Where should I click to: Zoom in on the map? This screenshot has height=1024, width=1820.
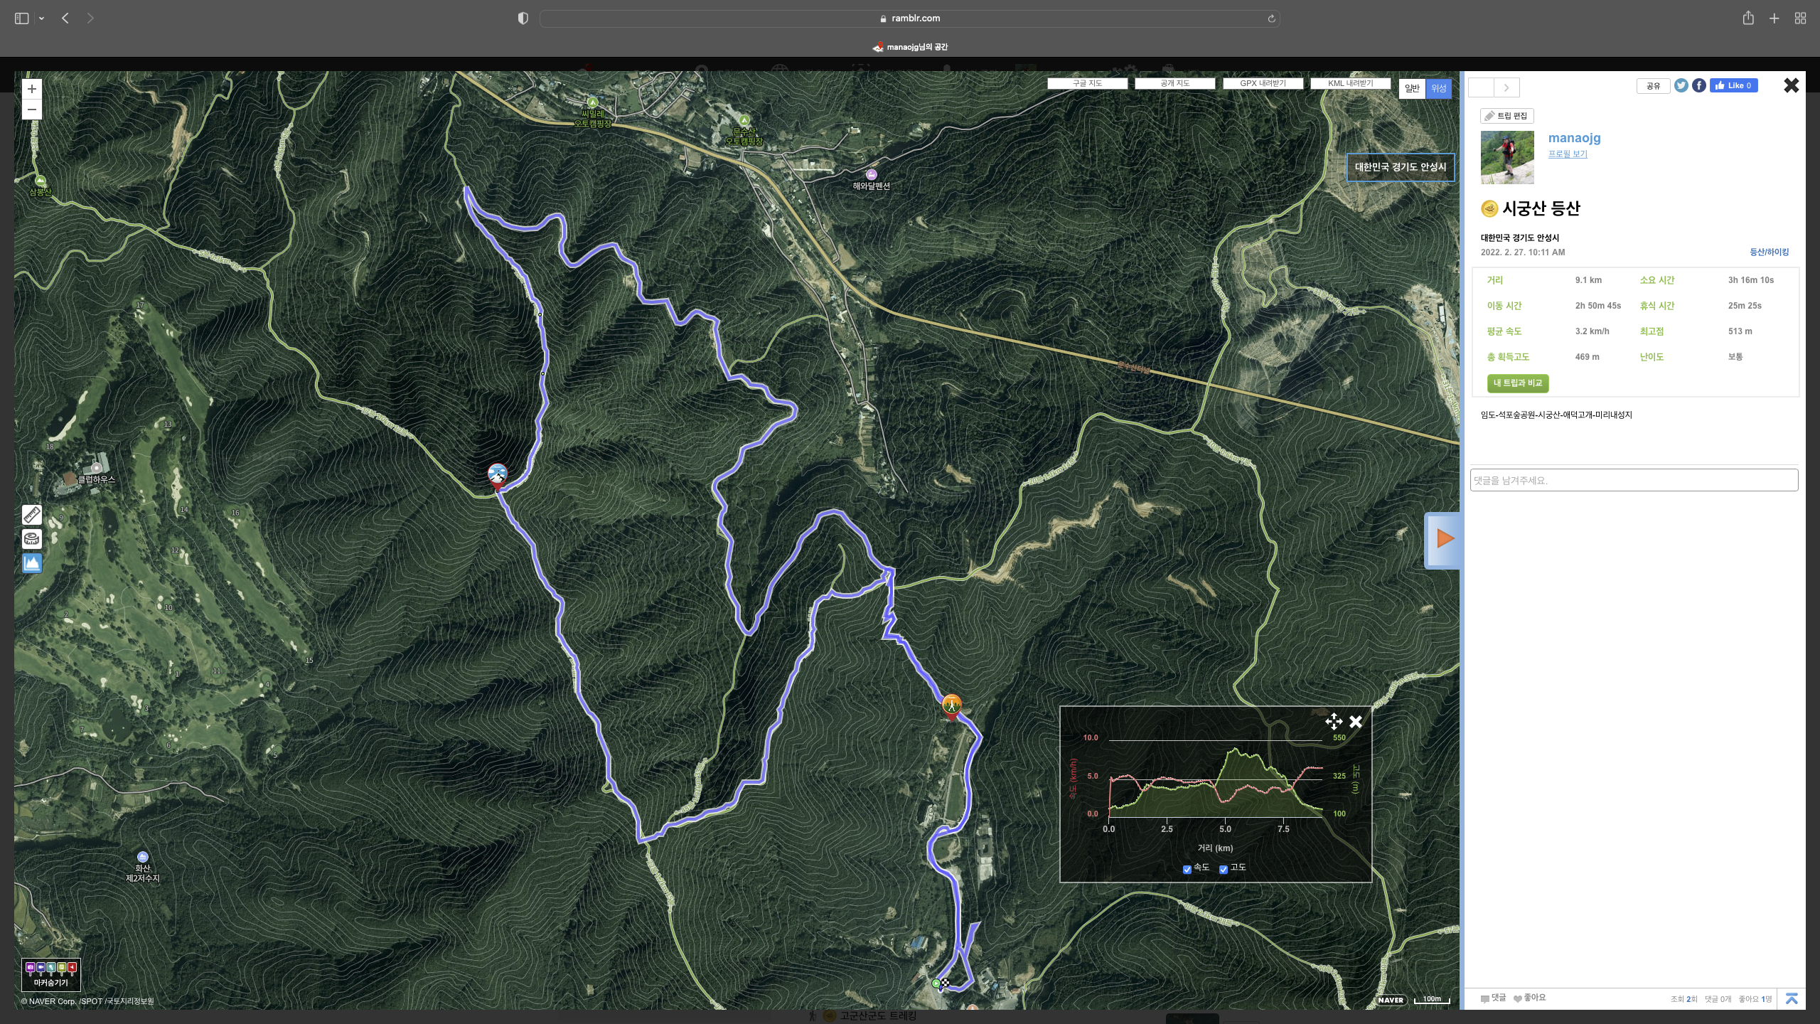(32, 89)
